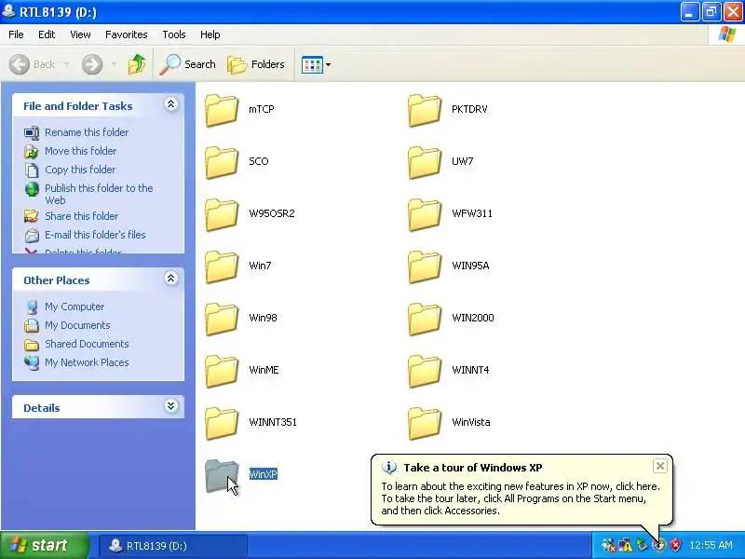Viewport: 745px width, 559px height.
Task: Open the Back history dropdown arrow
Action: point(66,64)
